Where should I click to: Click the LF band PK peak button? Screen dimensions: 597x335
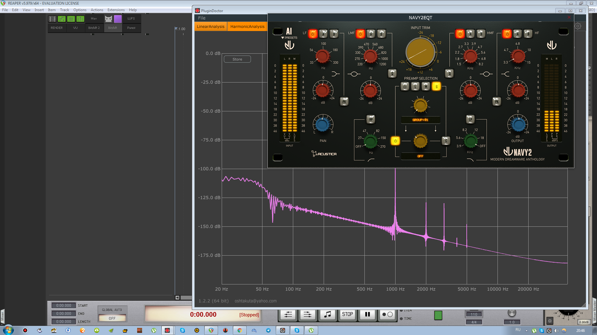[344, 101]
